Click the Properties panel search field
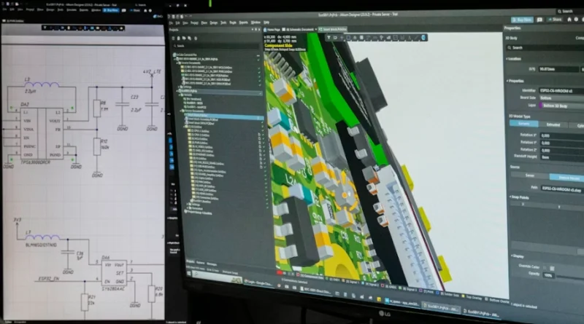 point(545,47)
